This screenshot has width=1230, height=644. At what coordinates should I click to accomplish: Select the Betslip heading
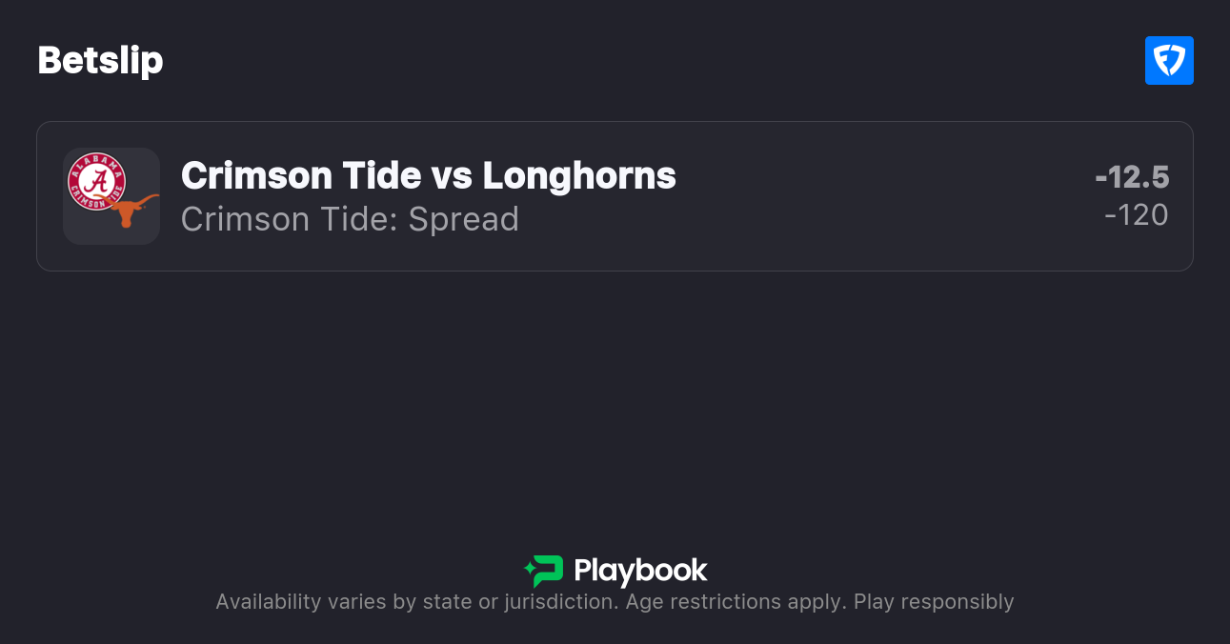[x=100, y=61]
